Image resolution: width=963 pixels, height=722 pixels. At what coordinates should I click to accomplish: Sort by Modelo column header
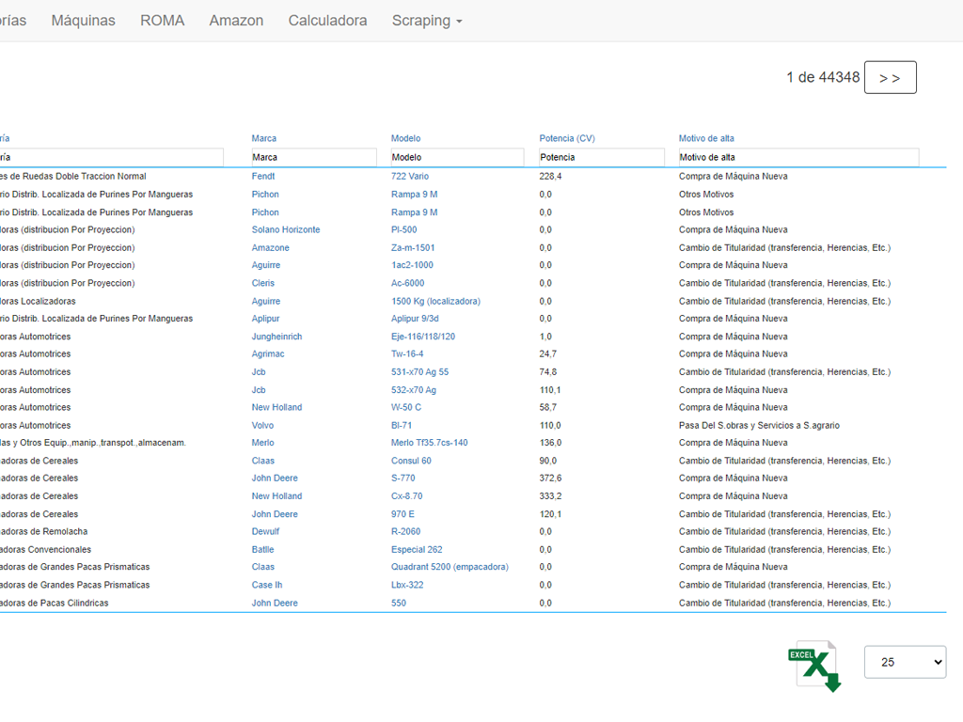[x=405, y=138]
